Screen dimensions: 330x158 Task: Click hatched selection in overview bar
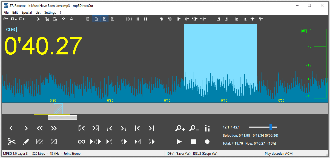[58, 109]
